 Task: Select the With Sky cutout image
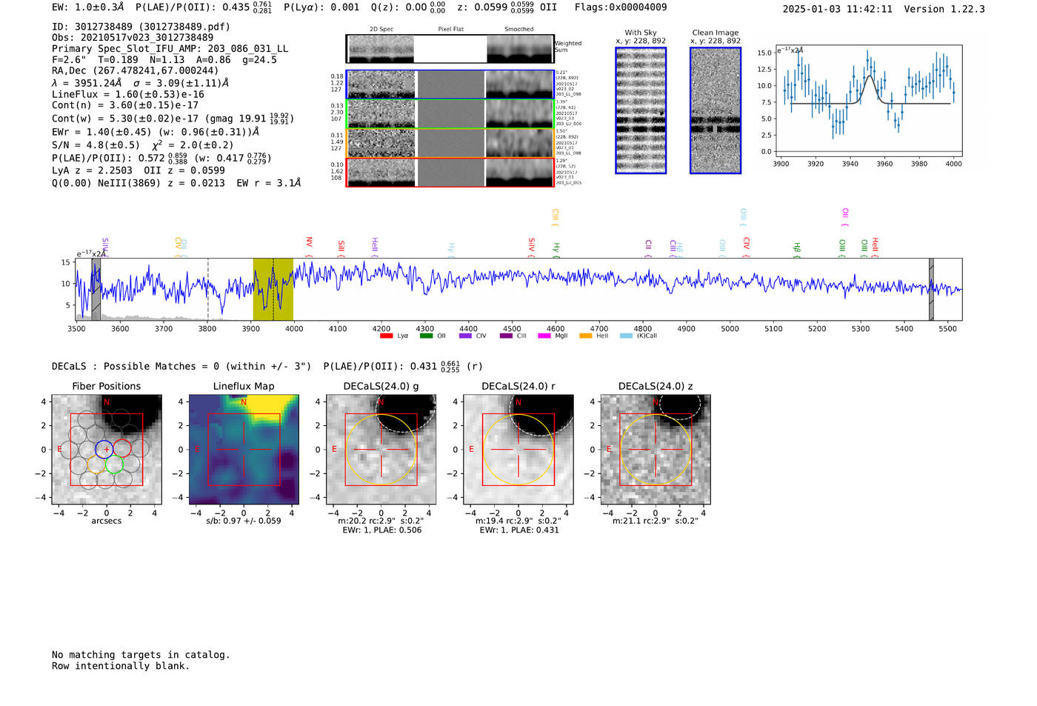coord(641,110)
